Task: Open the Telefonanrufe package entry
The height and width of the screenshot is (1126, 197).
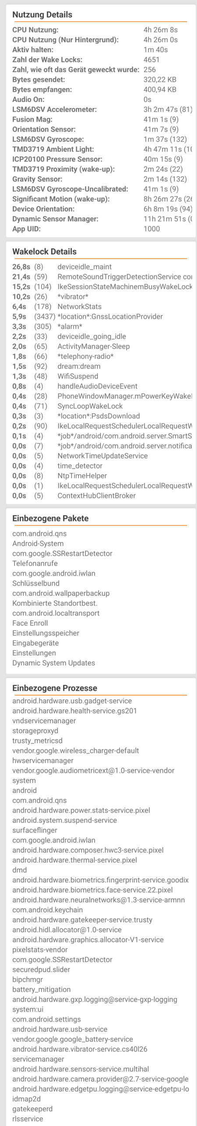Action: [35, 564]
